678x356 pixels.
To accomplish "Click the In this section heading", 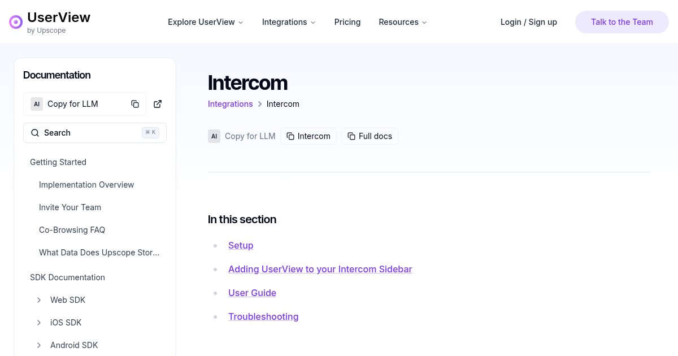I will pos(242,219).
